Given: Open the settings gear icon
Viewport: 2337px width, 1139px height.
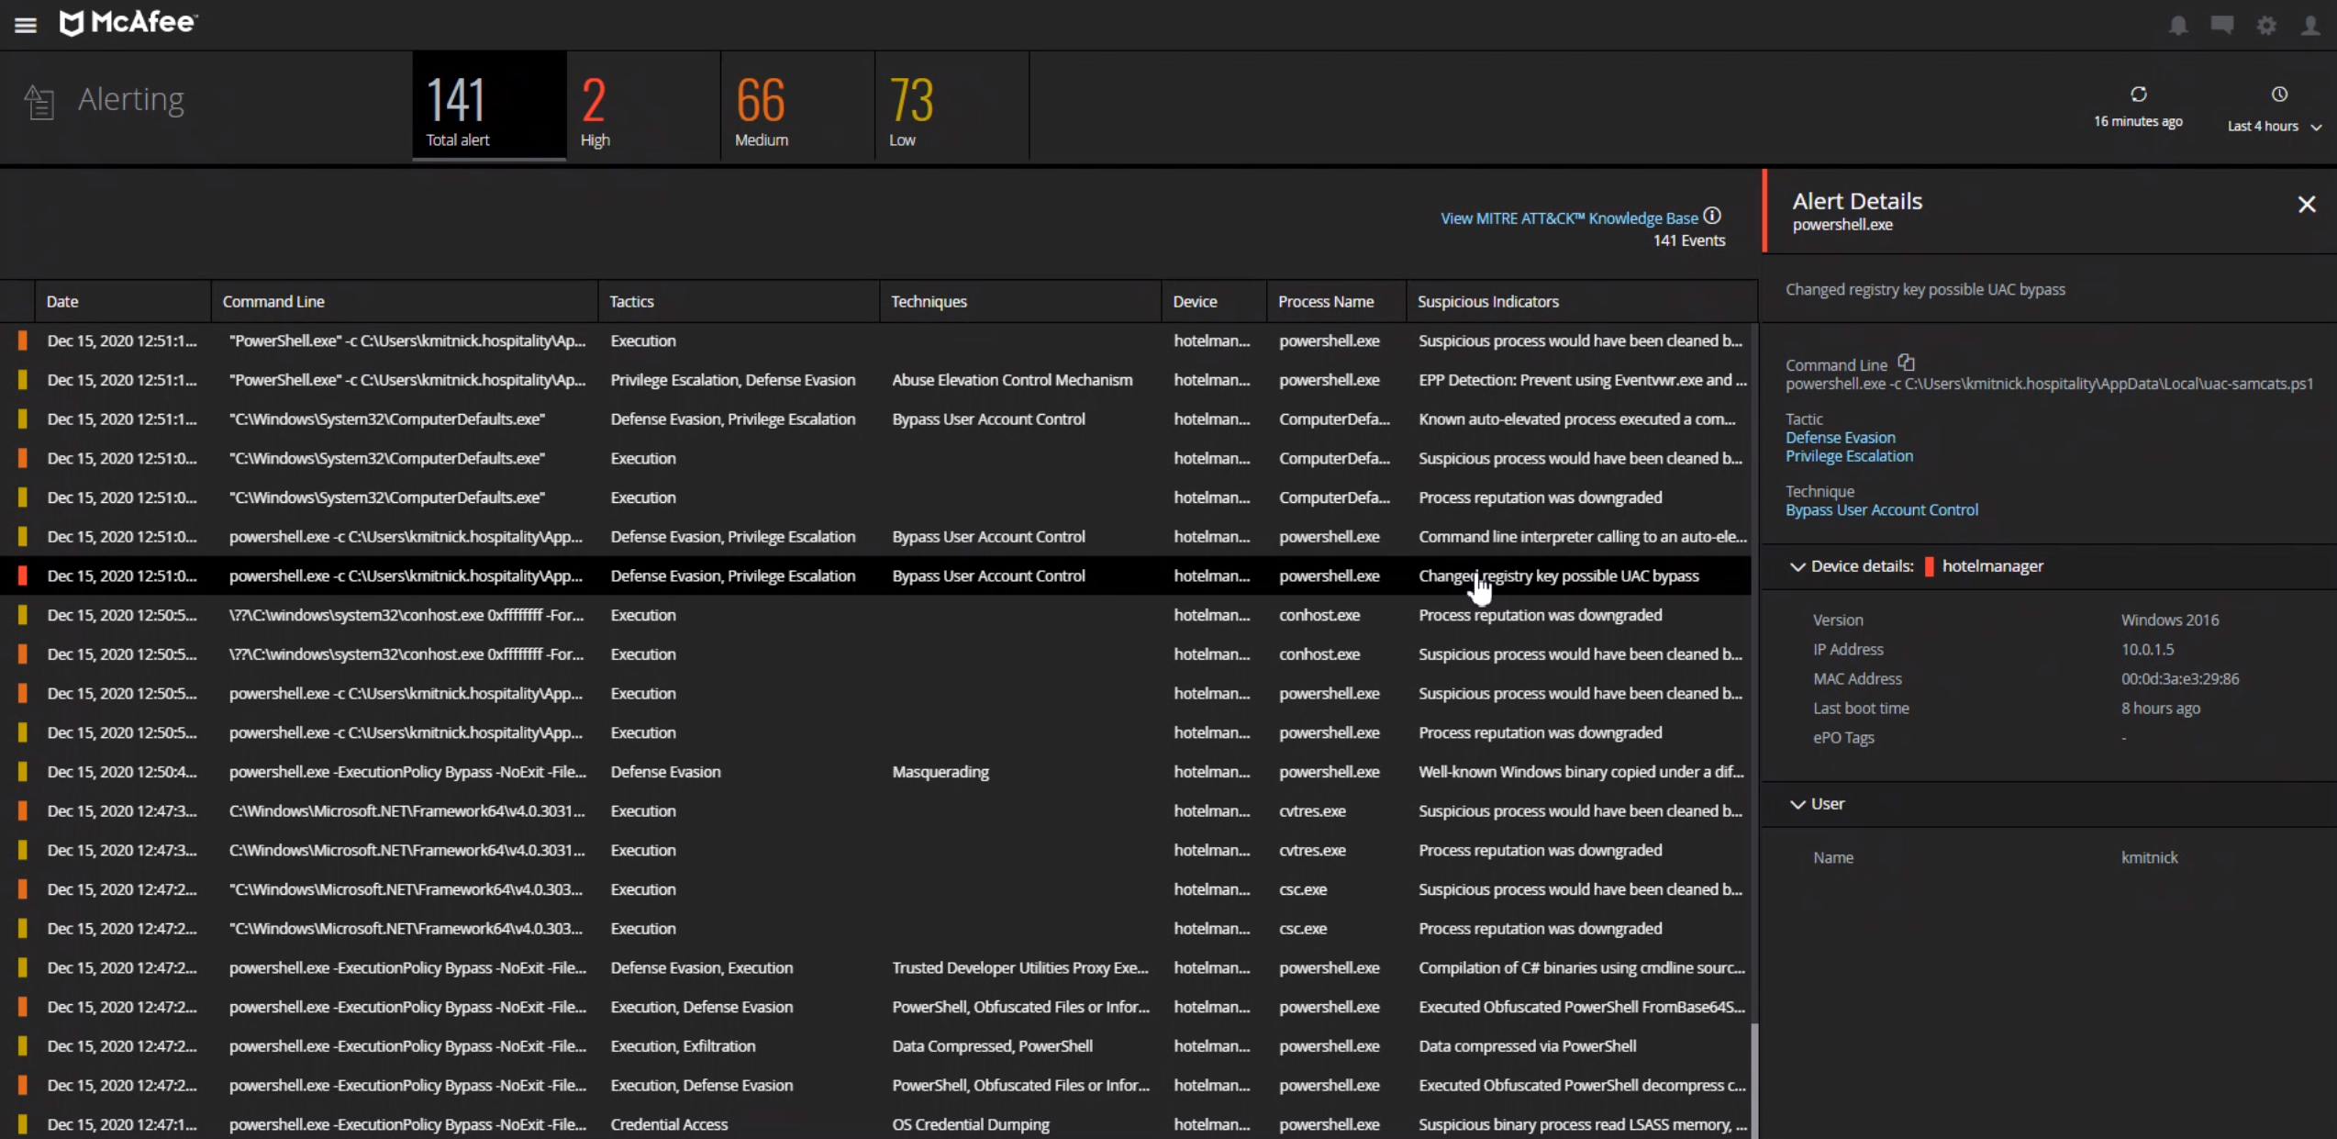Looking at the screenshot, I should (x=2266, y=25).
